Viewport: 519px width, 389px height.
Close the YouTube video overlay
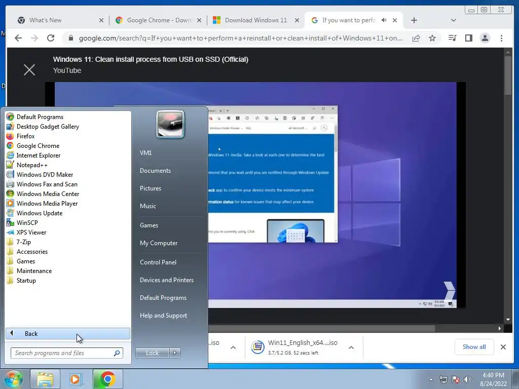[29, 70]
